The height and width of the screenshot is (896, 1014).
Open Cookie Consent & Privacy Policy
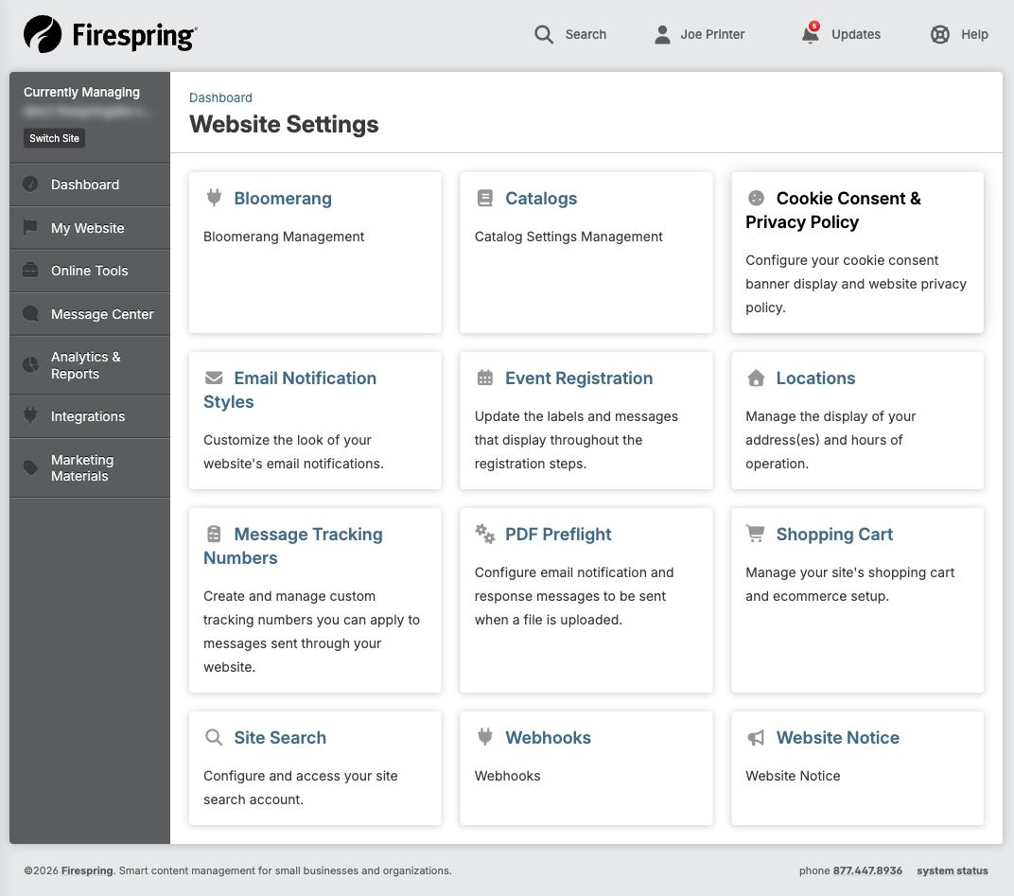tap(833, 210)
